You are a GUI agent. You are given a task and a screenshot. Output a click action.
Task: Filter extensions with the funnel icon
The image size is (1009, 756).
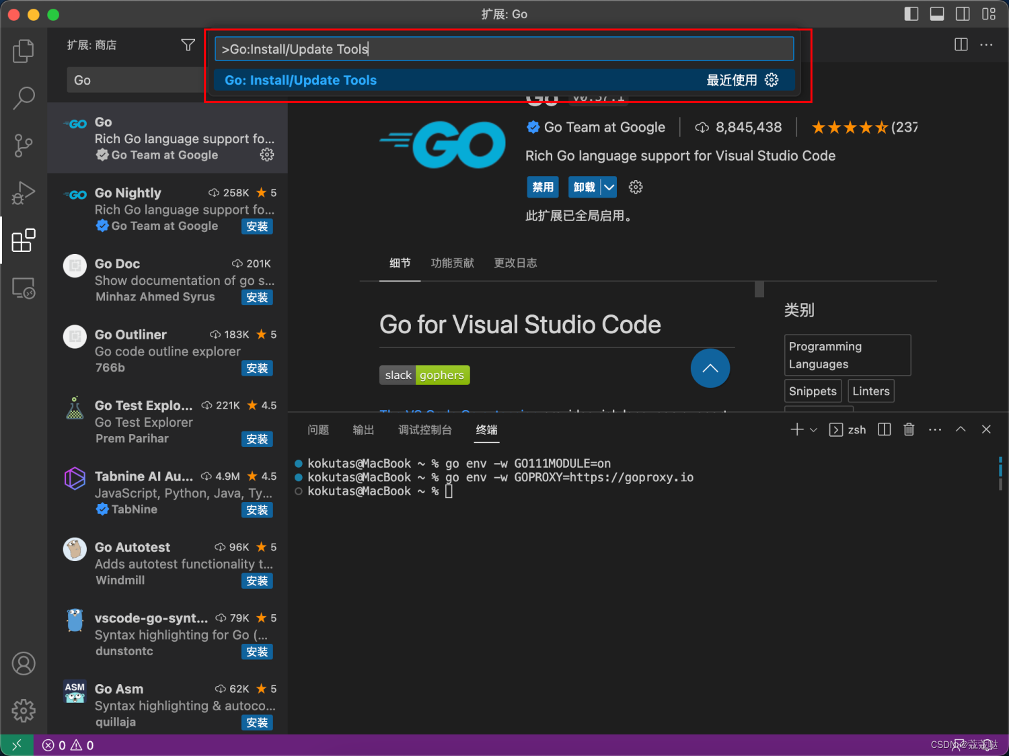pos(188,45)
